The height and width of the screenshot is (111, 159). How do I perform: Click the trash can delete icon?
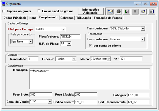click(x=135, y=11)
